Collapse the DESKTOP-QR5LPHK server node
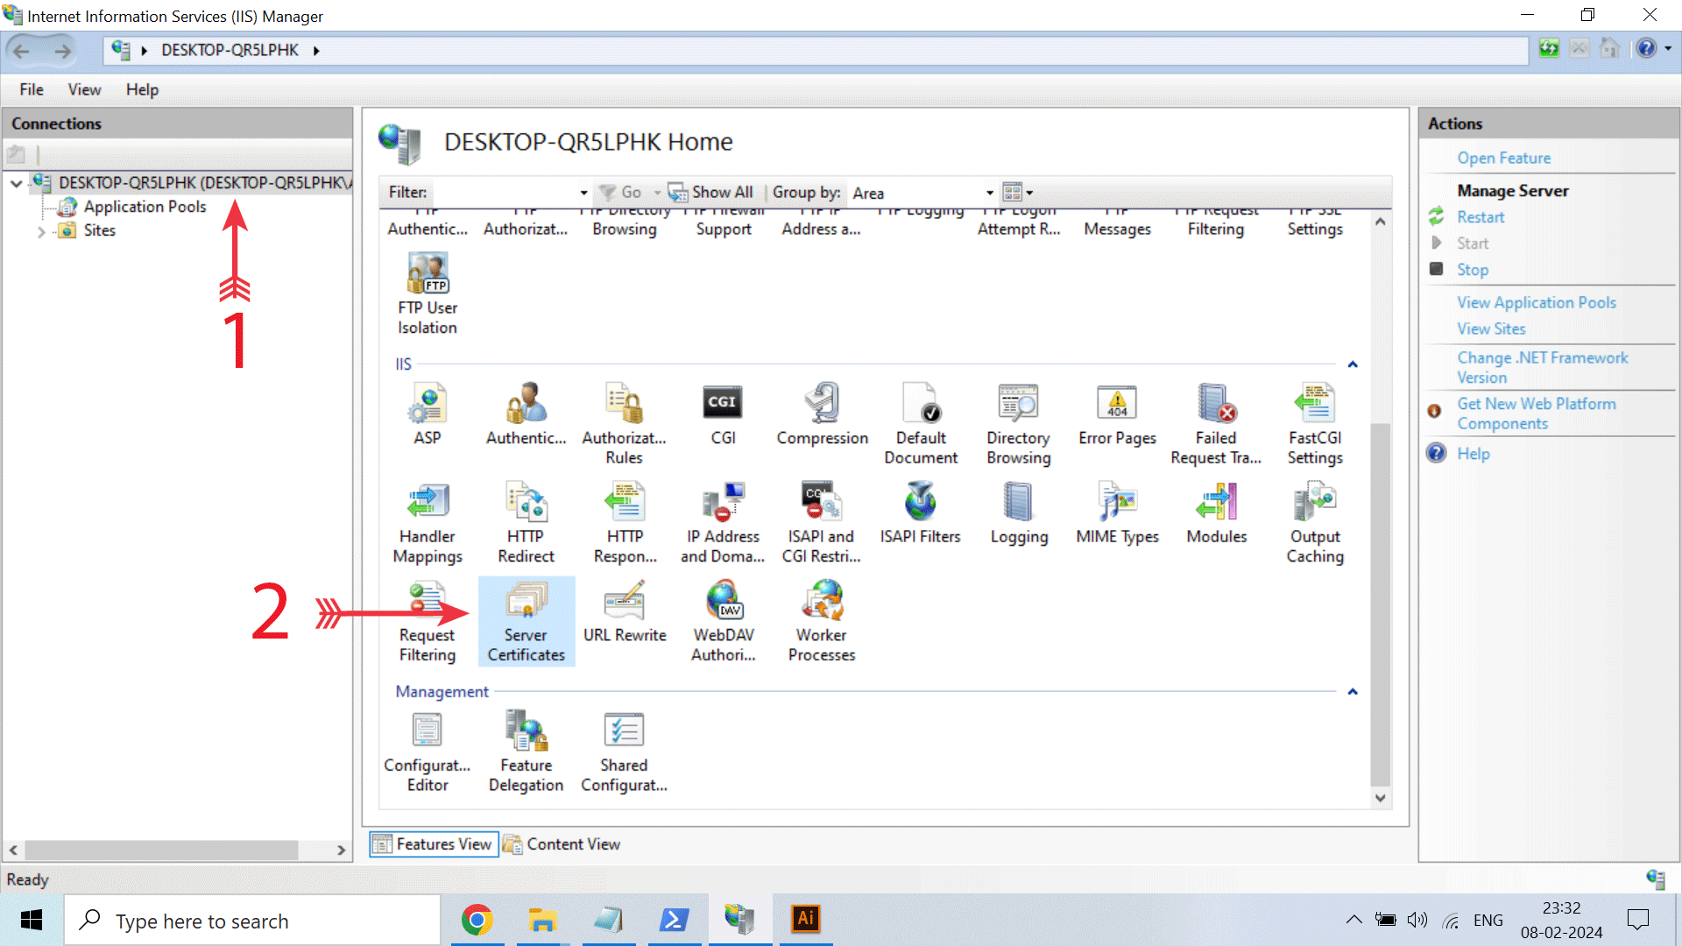 coord(17,183)
